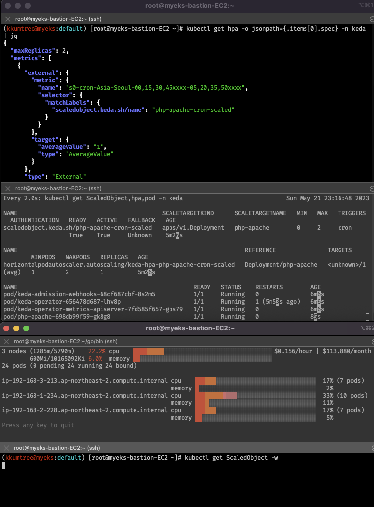Select the upper window title root@myeks-bastion-EC2:~
The image size is (374, 507).
coord(190,6)
